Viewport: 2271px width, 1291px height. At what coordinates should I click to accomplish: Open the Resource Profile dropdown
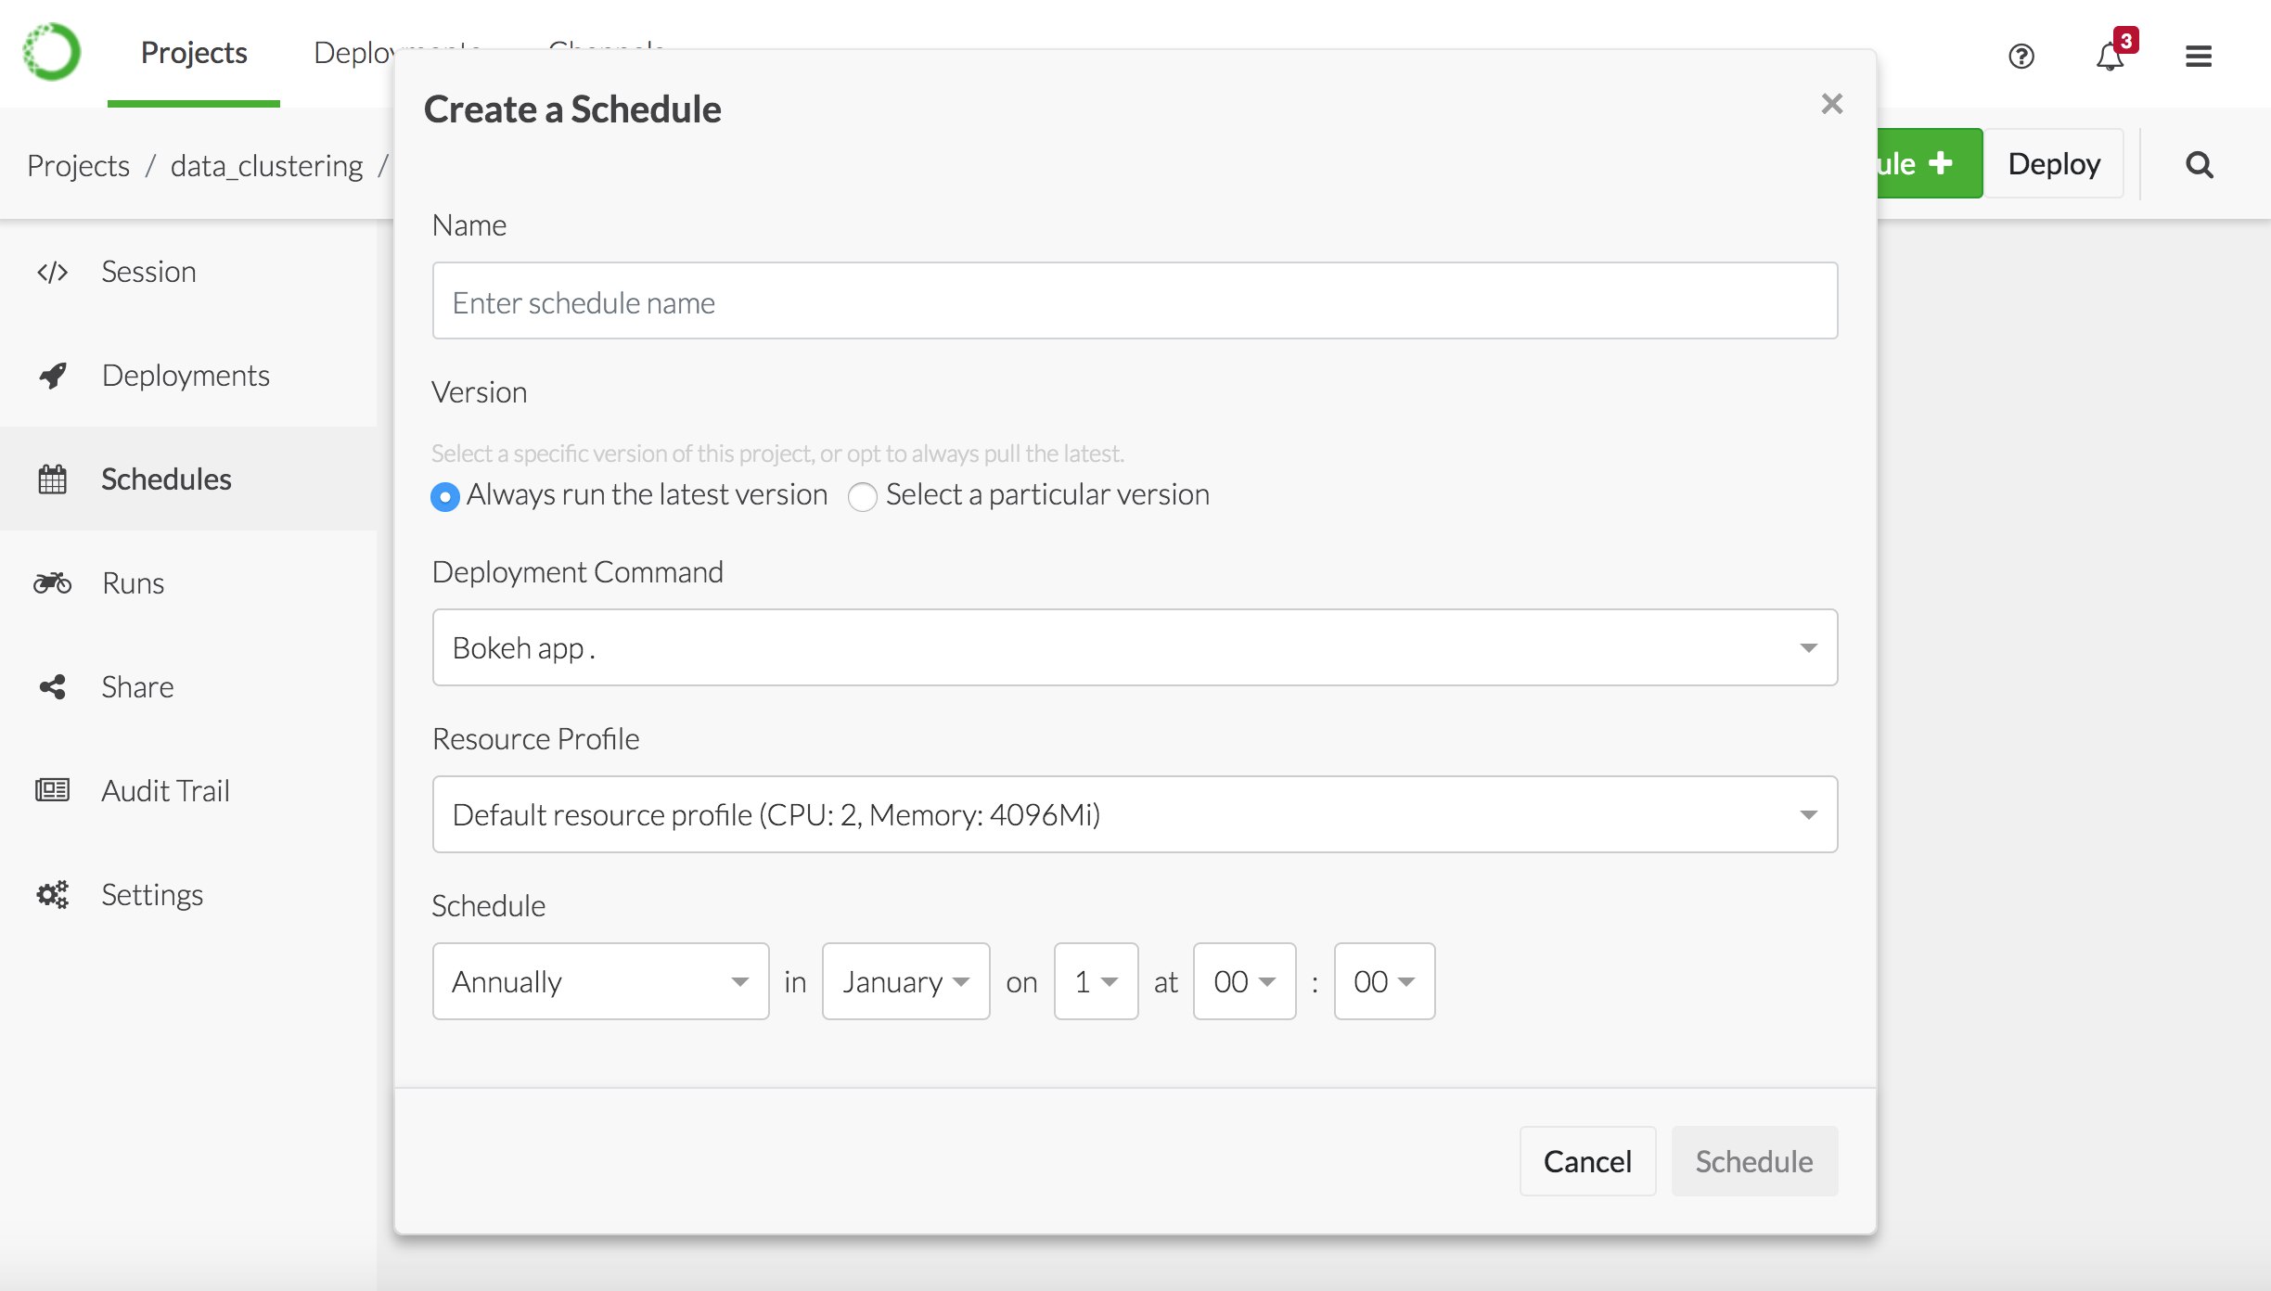pos(1134,814)
